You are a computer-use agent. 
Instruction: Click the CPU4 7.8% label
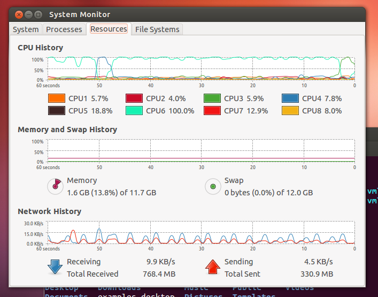coord(322,98)
